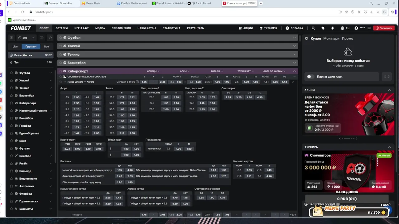Favorite Киберспорт star in left sidebar
This screenshot has width=399, height=224.
click(x=12, y=103)
